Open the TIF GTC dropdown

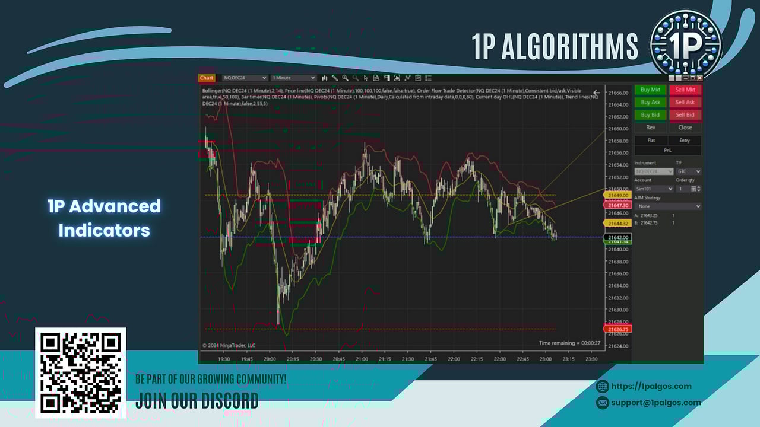pos(689,171)
